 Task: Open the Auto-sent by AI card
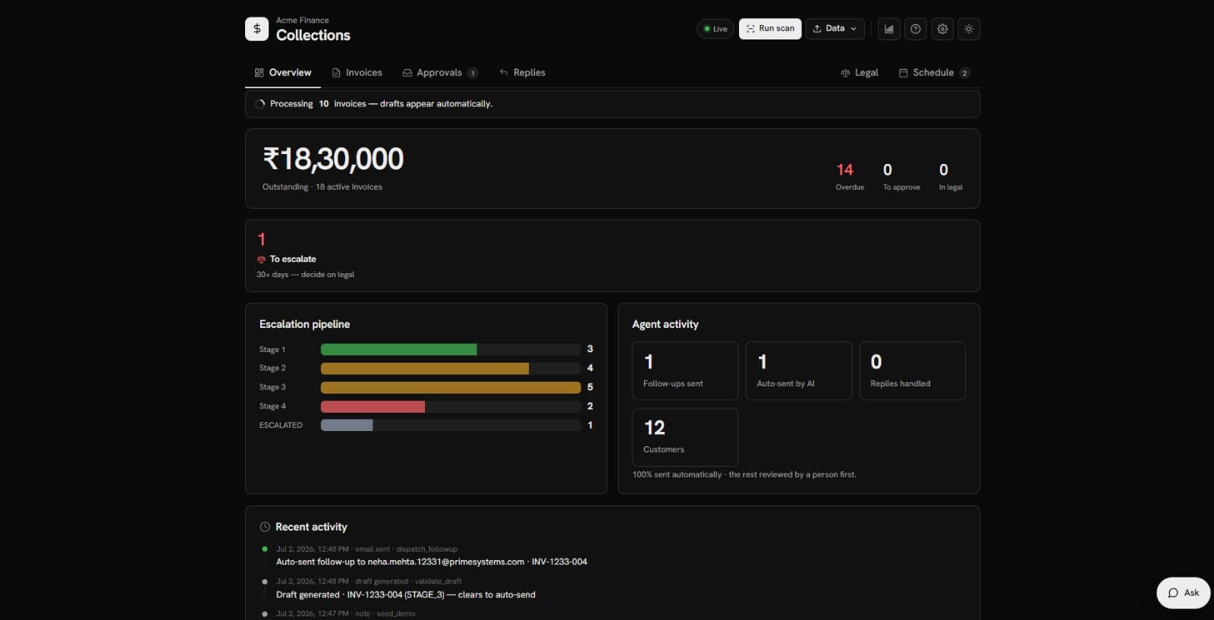pyautogui.click(x=799, y=370)
